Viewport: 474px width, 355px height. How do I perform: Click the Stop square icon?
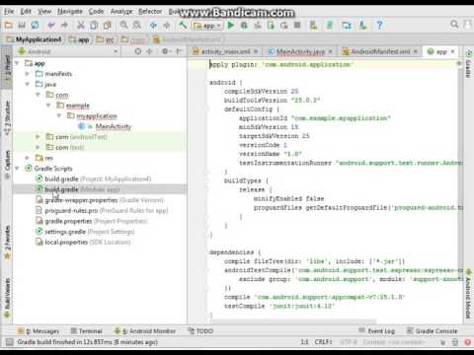point(297,25)
